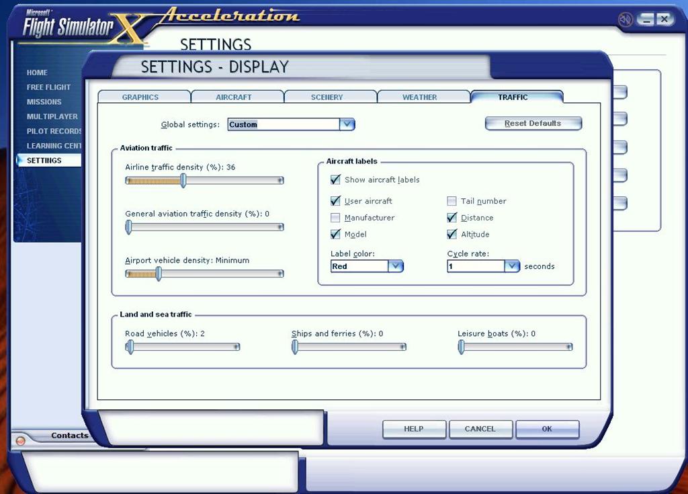Screen dimensions: 688x494
Task: Expand the Label color dropdown
Action: (396, 266)
